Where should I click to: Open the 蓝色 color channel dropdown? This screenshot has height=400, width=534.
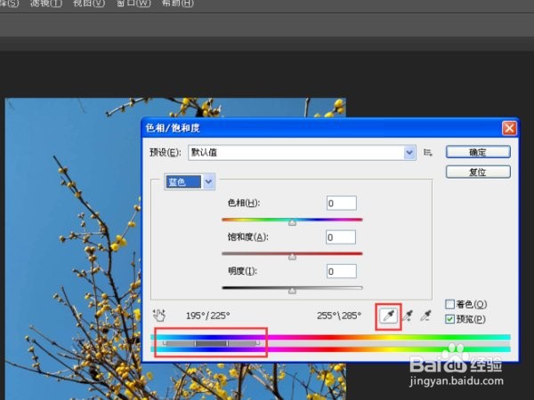point(190,181)
